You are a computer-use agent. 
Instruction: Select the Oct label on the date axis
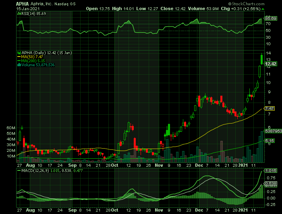click(115, 165)
